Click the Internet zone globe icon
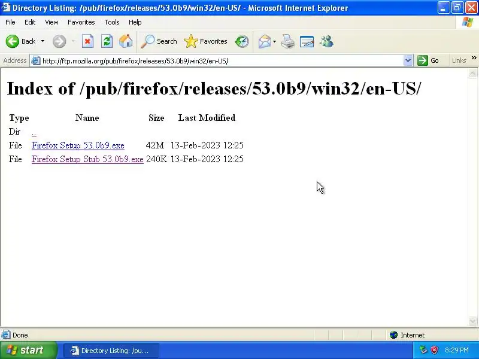The image size is (479, 359). click(x=394, y=335)
